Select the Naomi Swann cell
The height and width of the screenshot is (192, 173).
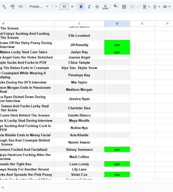(x=79, y=142)
